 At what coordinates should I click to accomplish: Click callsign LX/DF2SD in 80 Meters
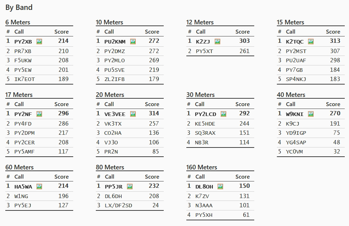(118, 205)
